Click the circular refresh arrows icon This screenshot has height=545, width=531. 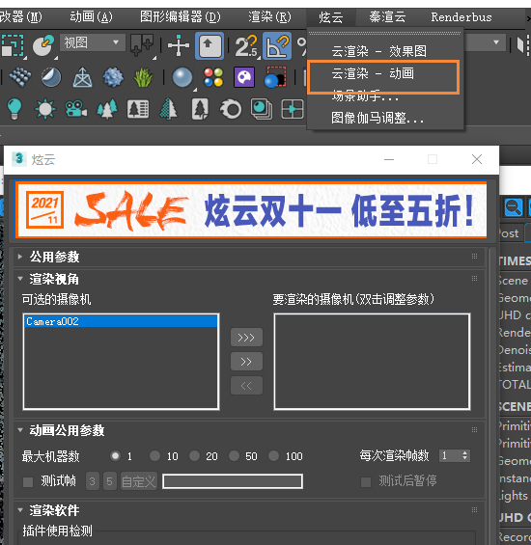coord(231,109)
